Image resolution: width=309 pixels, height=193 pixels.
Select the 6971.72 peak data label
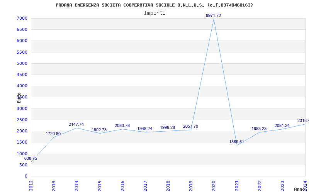coord(214,15)
